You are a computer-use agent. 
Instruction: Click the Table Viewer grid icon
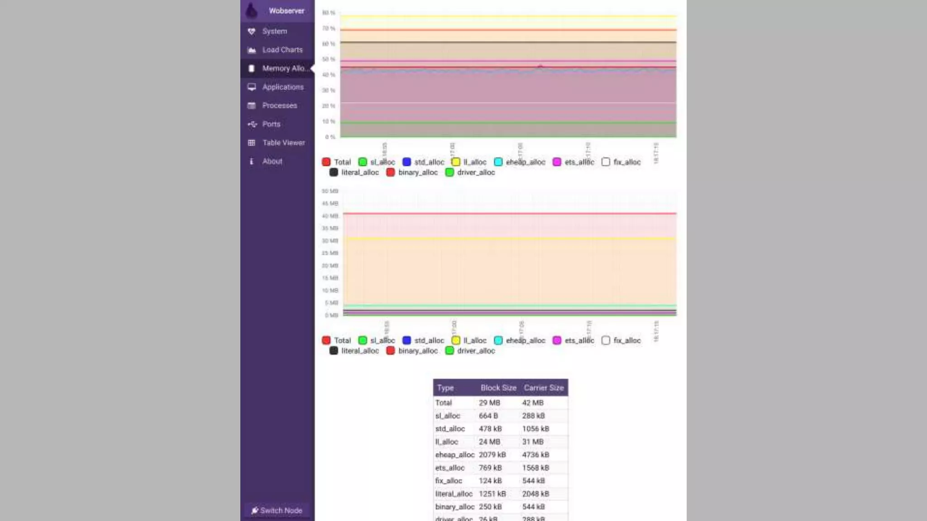(252, 142)
